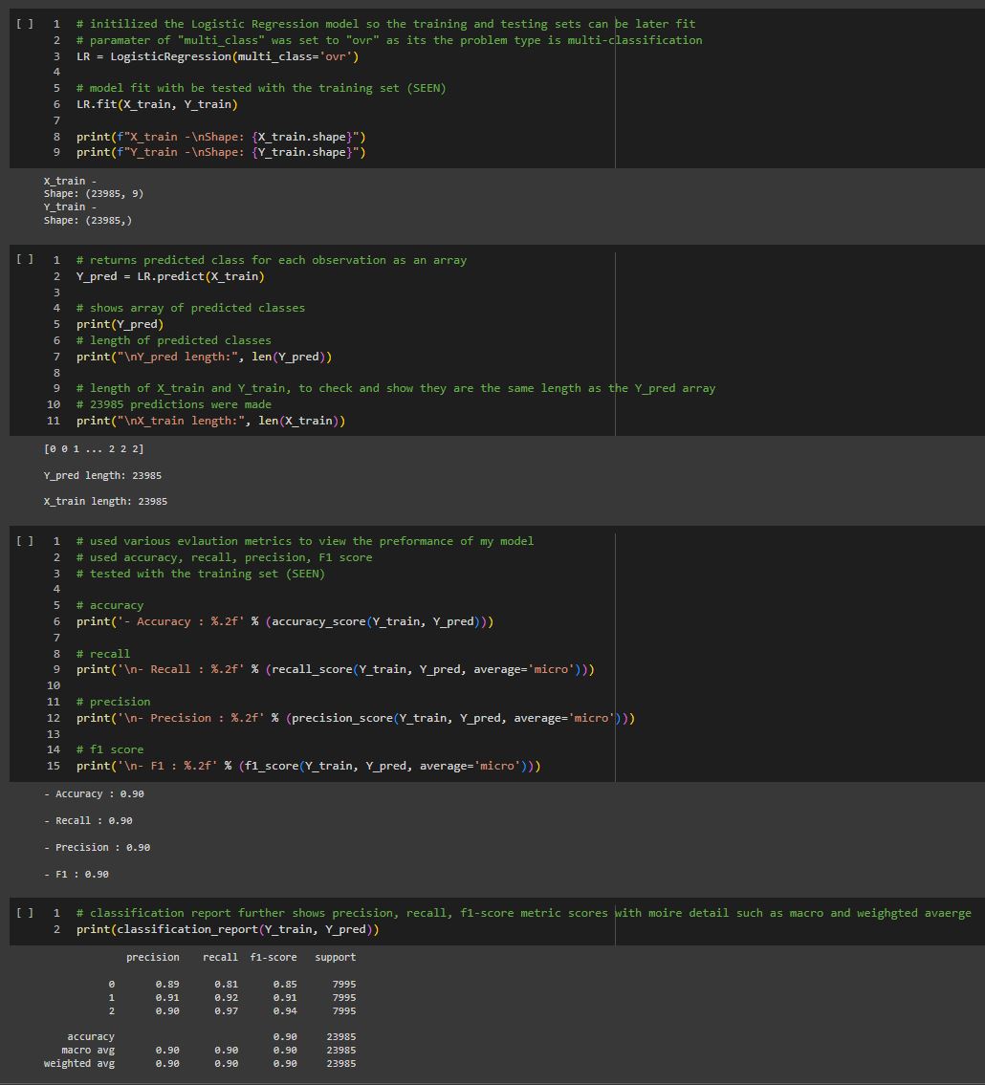Screen dimensions: 985x1085
Task: Click the 'recall' column header in report
Action: (x=220, y=957)
